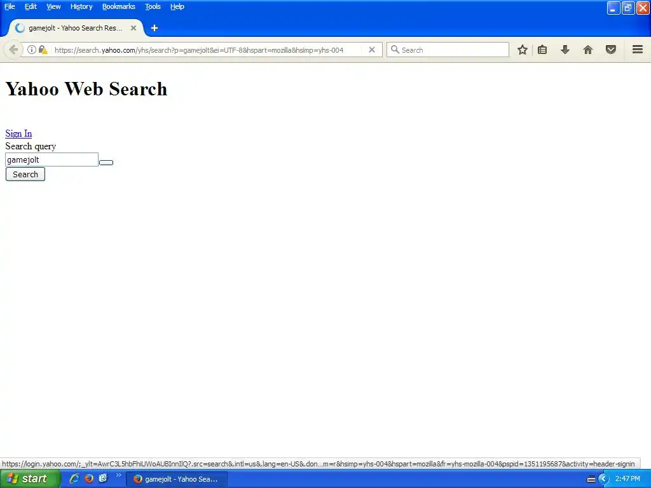Open the File menu
The height and width of the screenshot is (488, 651).
click(10, 6)
